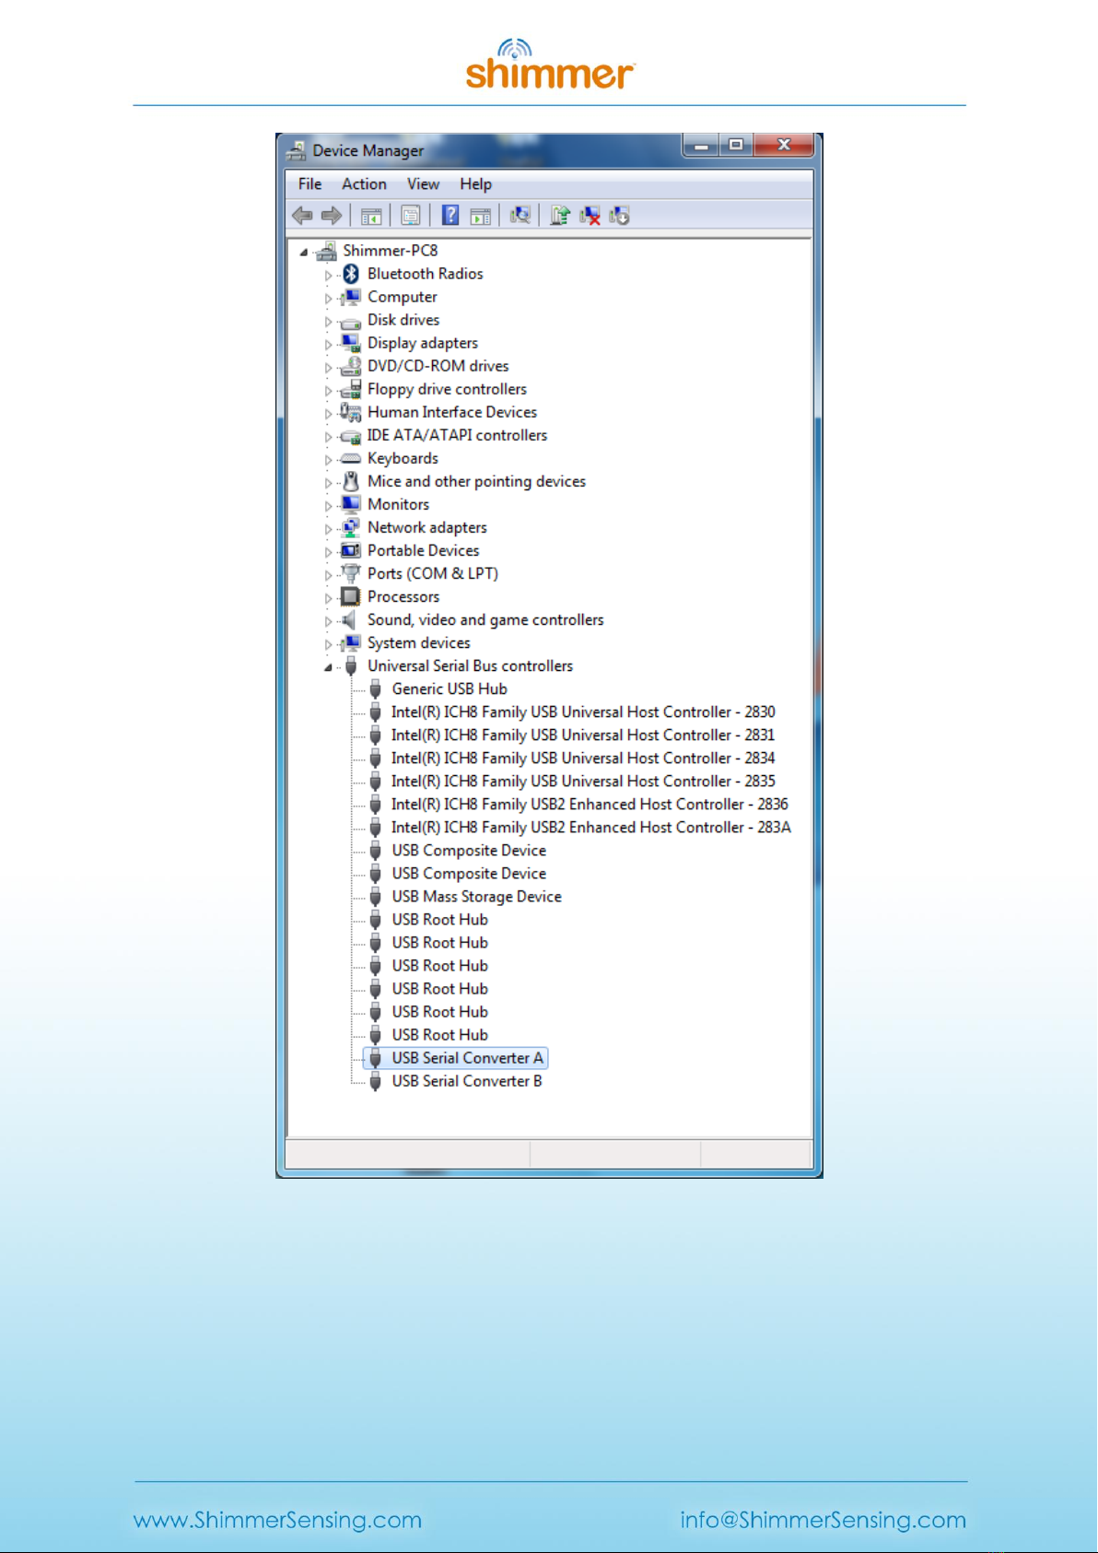Click the Ports (COM & LPT) label

(432, 573)
